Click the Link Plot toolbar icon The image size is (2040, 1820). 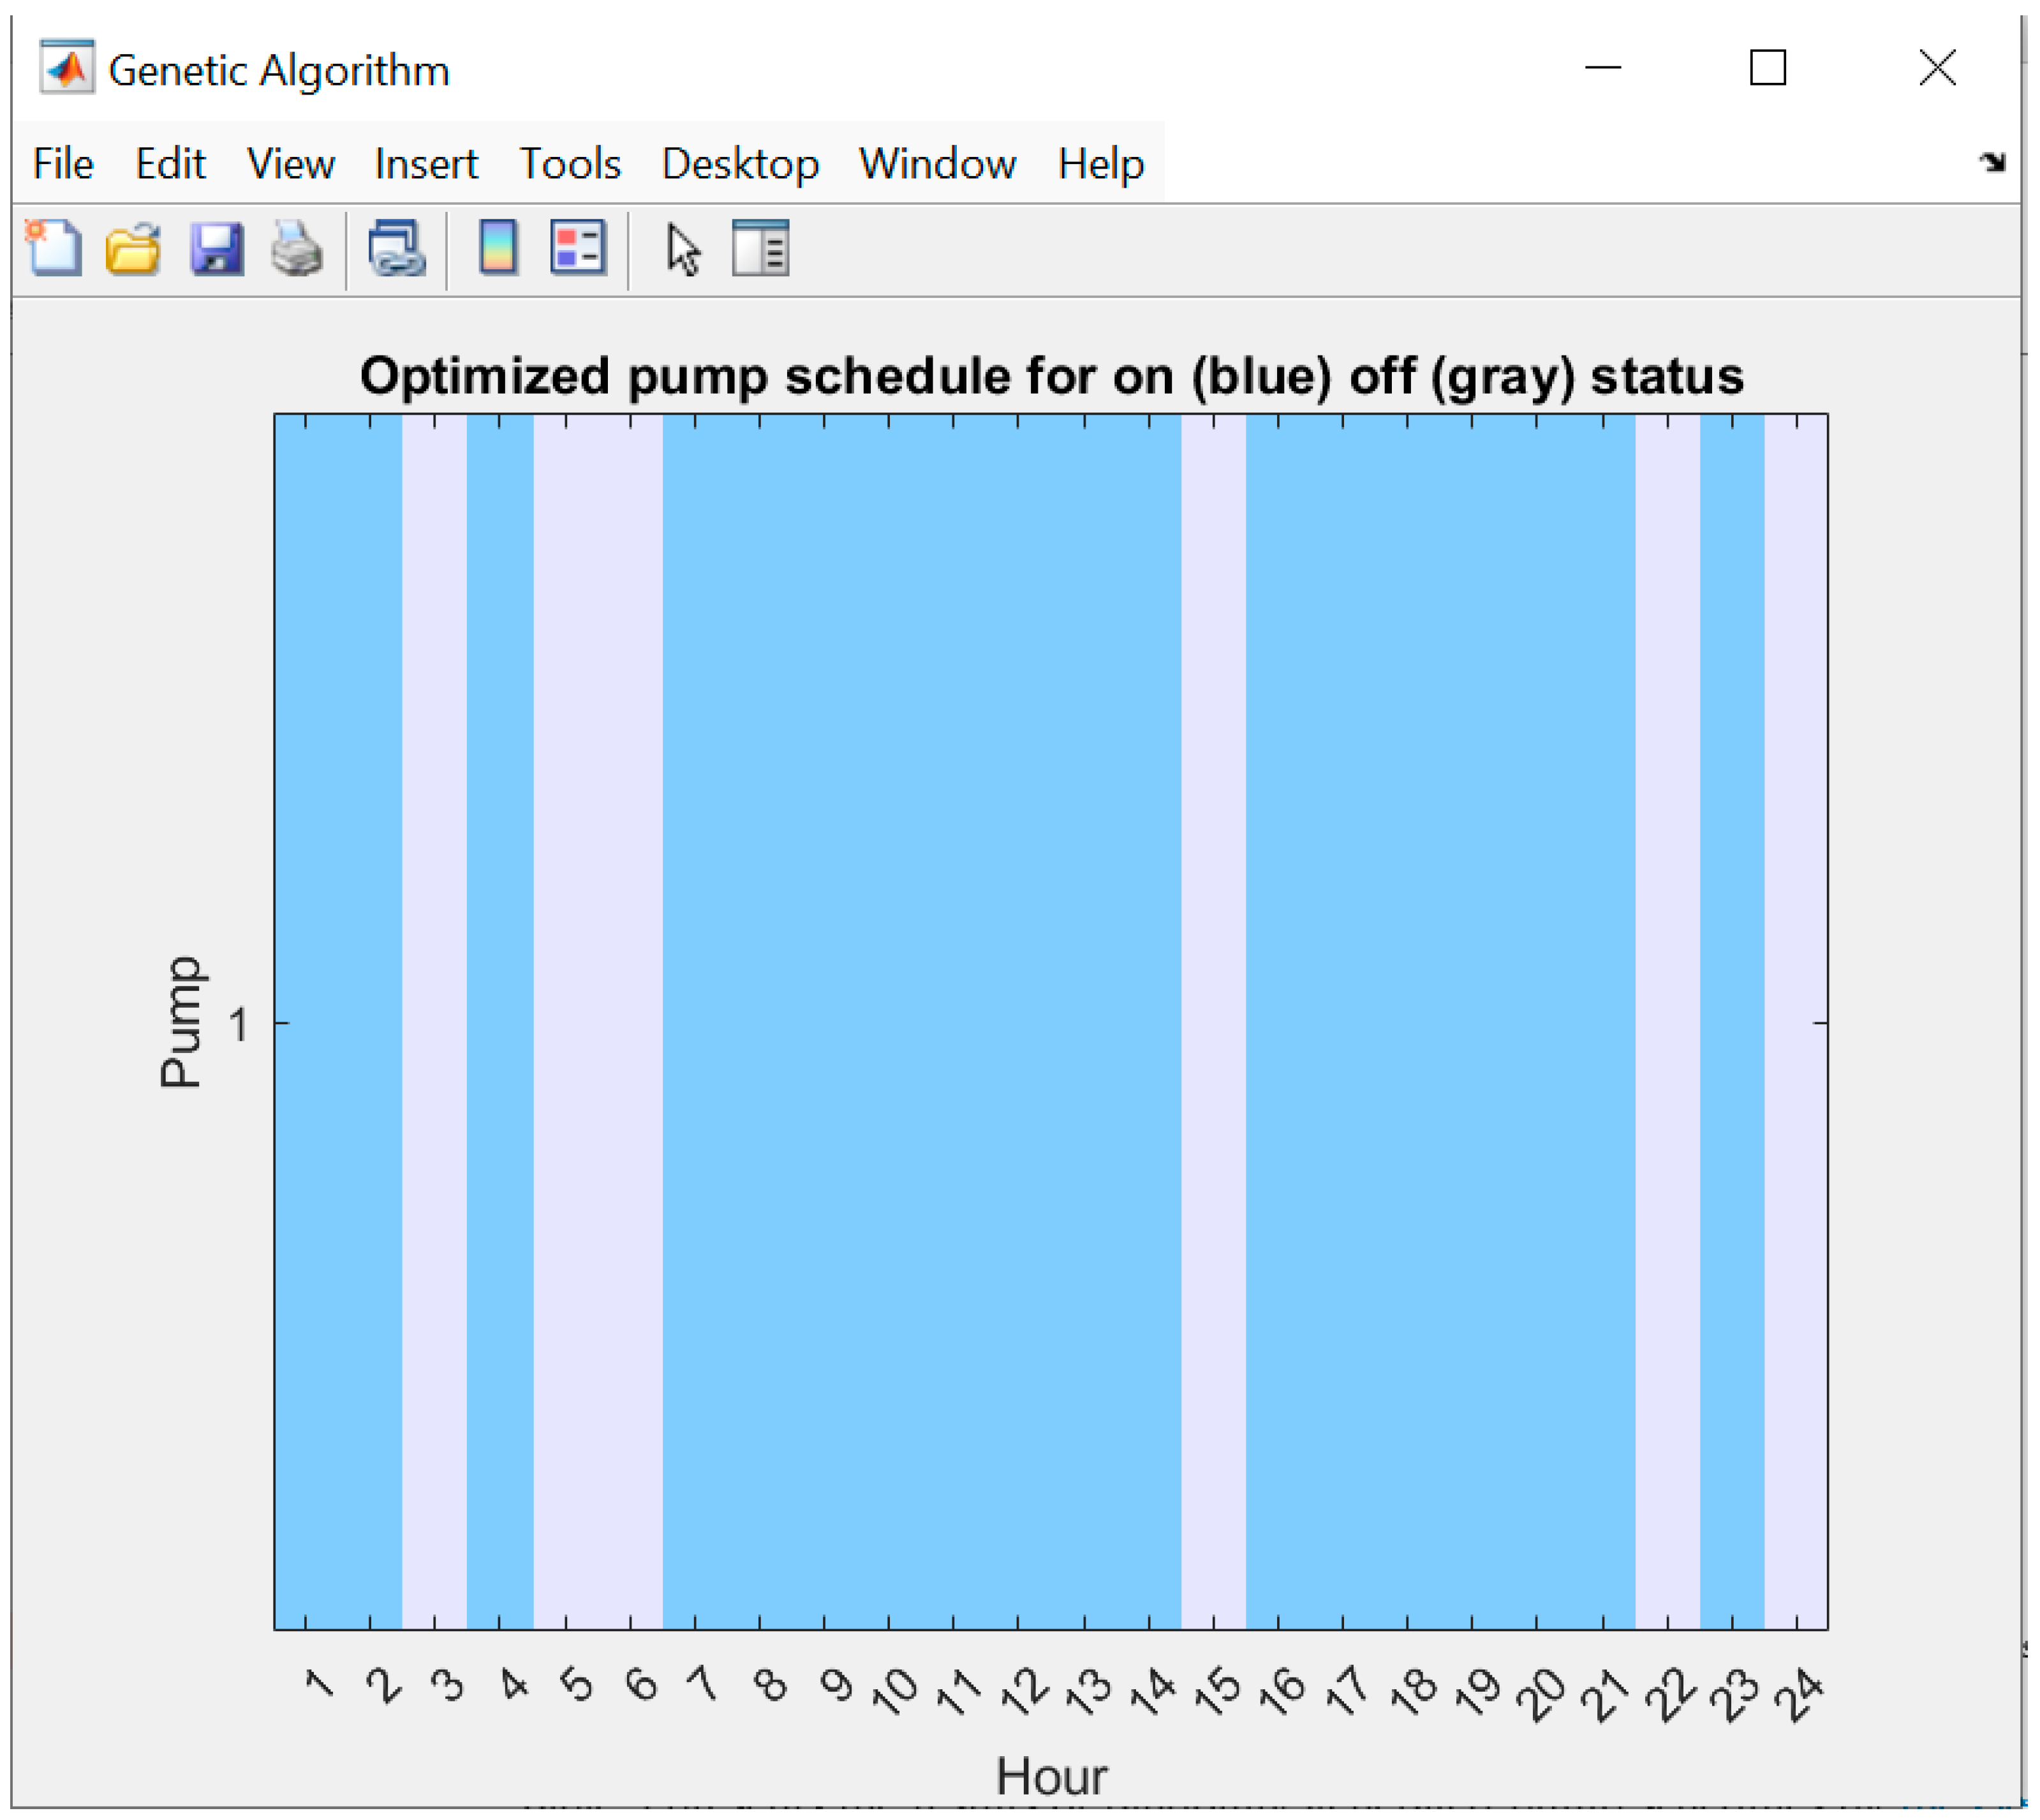(398, 247)
